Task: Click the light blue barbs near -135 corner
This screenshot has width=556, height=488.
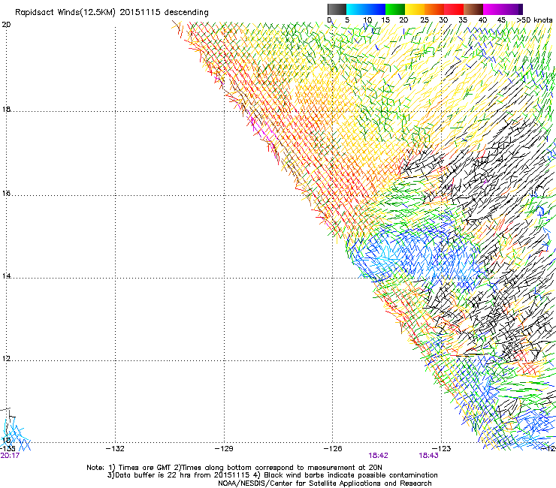Action: coord(14,434)
